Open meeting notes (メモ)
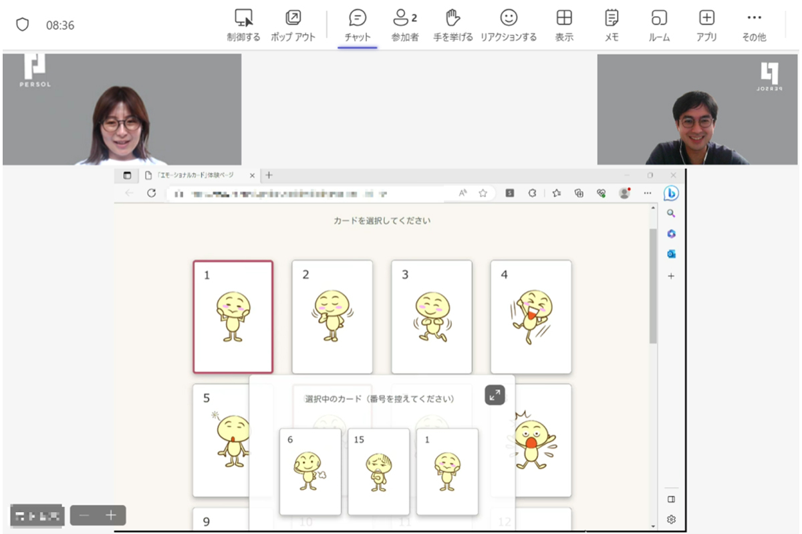This screenshot has height=534, width=802. (612, 26)
